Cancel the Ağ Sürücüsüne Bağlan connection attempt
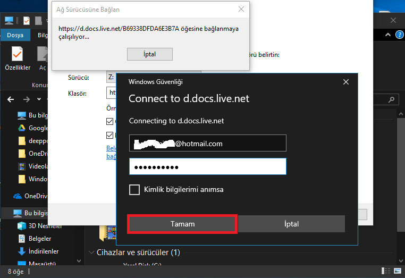Screen dimensions: 405x278 coord(150,54)
